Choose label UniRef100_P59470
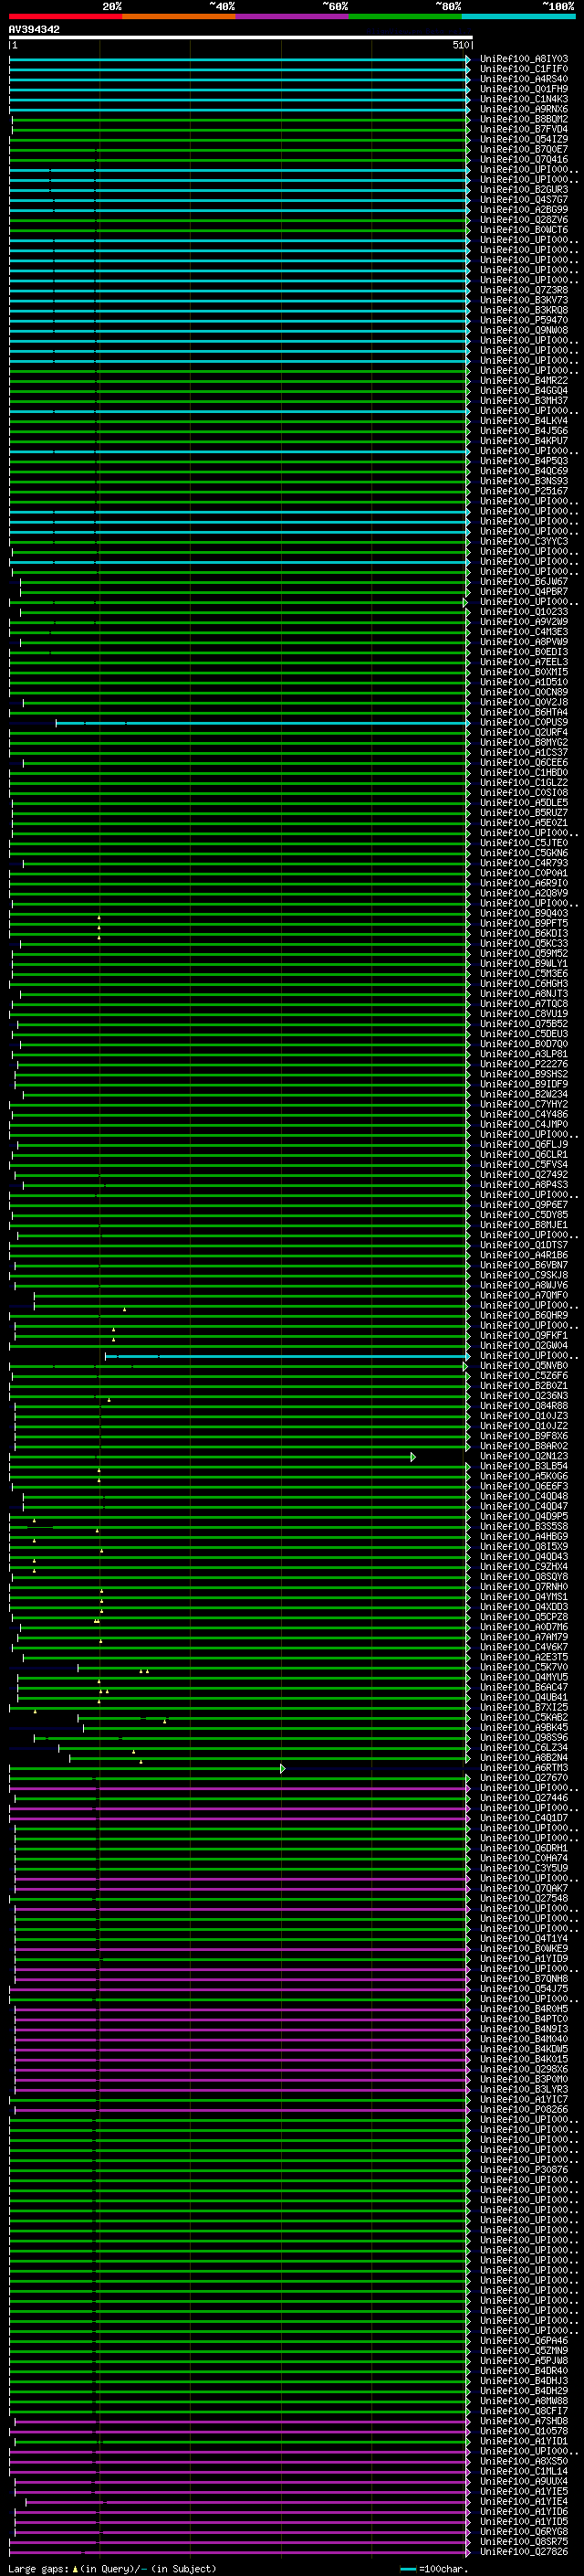Viewport: 584px width, 2576px height. [524, 320]
